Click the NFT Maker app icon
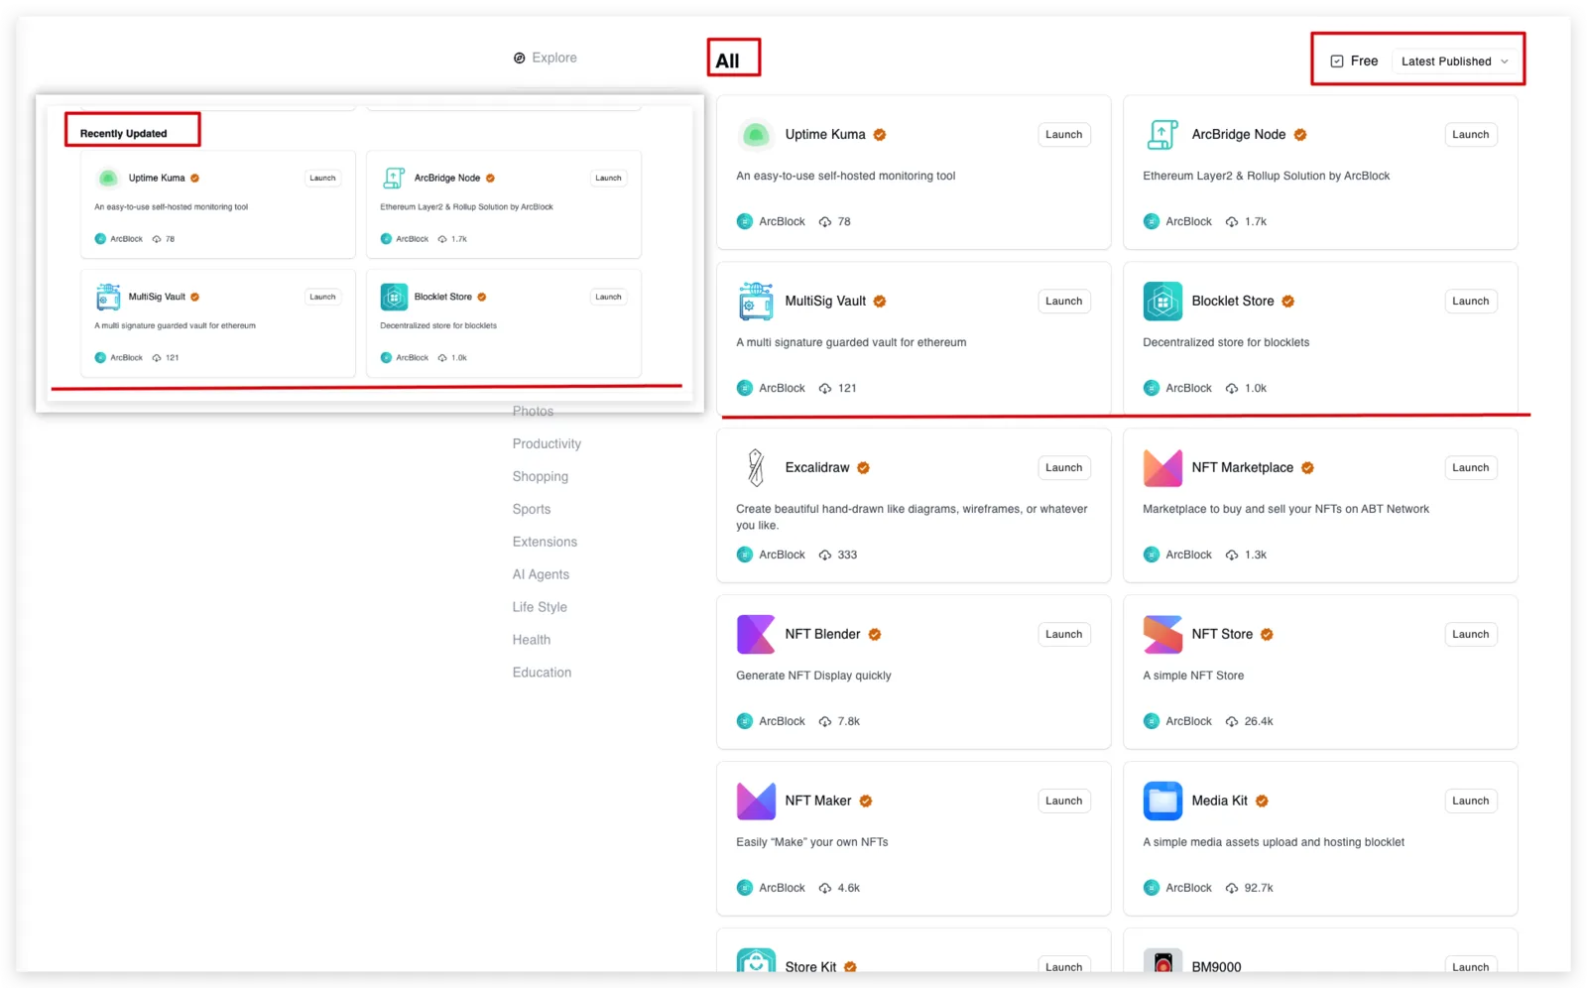The width and height of the screenshot is (1587, 988). point(756,802)
